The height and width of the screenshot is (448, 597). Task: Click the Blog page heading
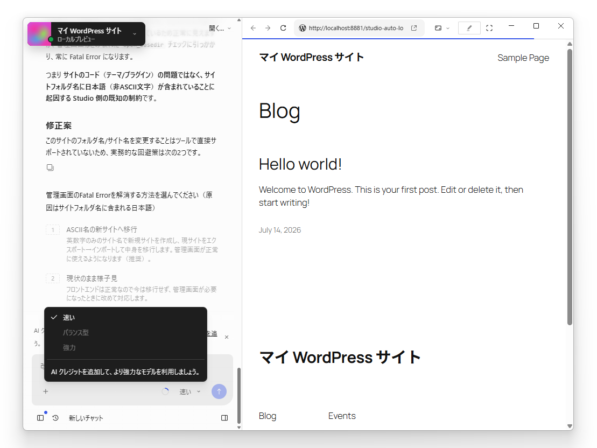[279, 111]
